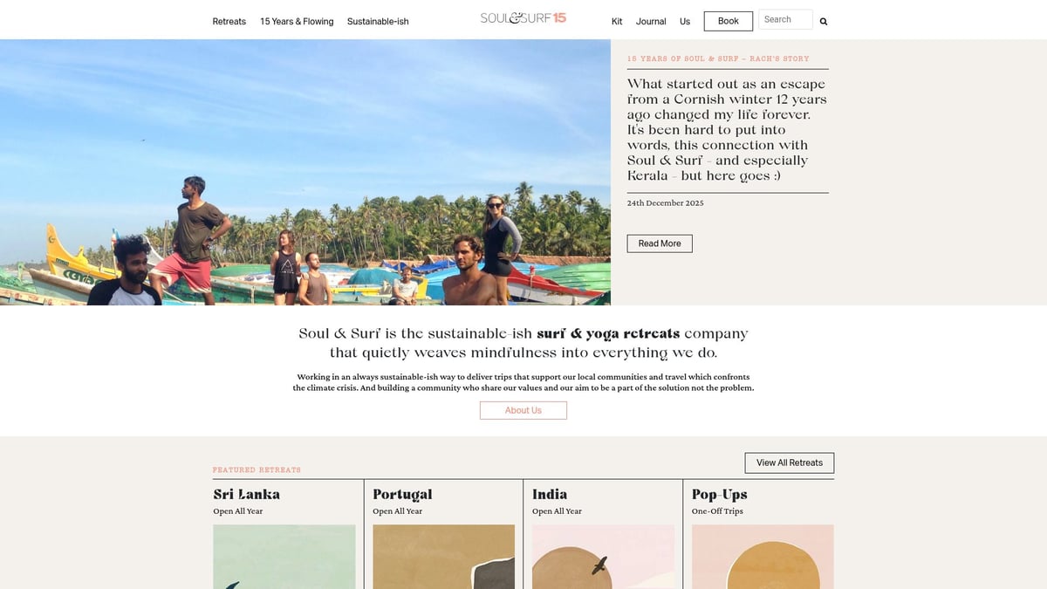Open the Cornish winter story headline
This screenshot has height=589, width=1047.
728,130
